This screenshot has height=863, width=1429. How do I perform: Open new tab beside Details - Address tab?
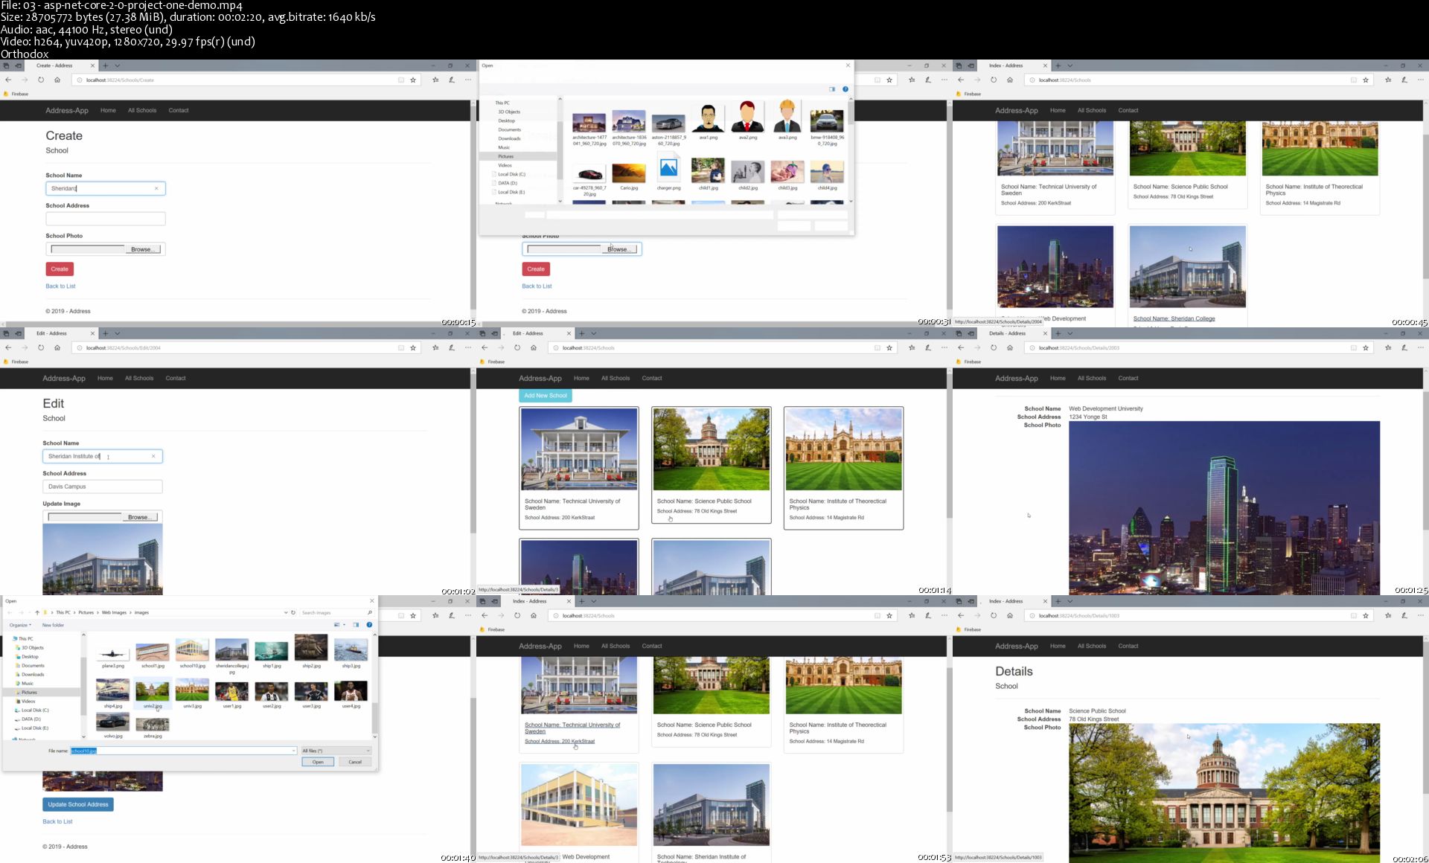[1058, 333]
